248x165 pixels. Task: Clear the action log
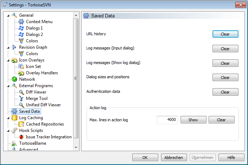coord(221,120)
